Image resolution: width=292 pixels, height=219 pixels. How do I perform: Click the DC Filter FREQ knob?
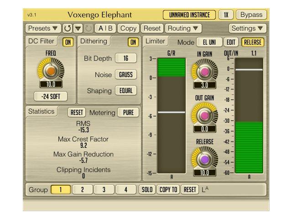[51, 71]
